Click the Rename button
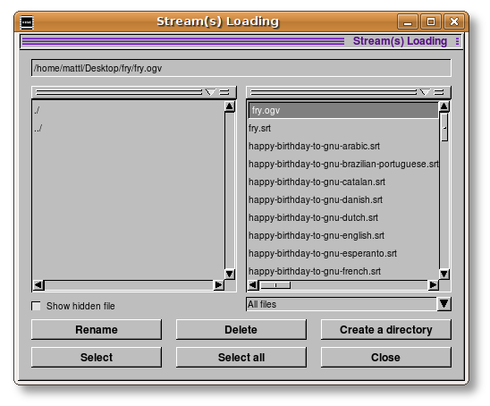The height and width of the screenshot is (406, 490). (x=97, y=329)
